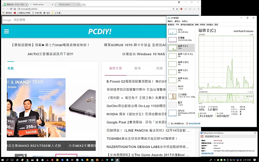Select 藍牙 in performance list
Image resolution: width=259 pixels, height=162 pixels.
pos(181,104)
